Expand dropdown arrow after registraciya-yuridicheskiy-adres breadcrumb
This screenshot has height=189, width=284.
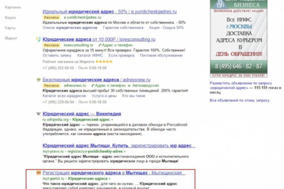(x=125, y=152)
